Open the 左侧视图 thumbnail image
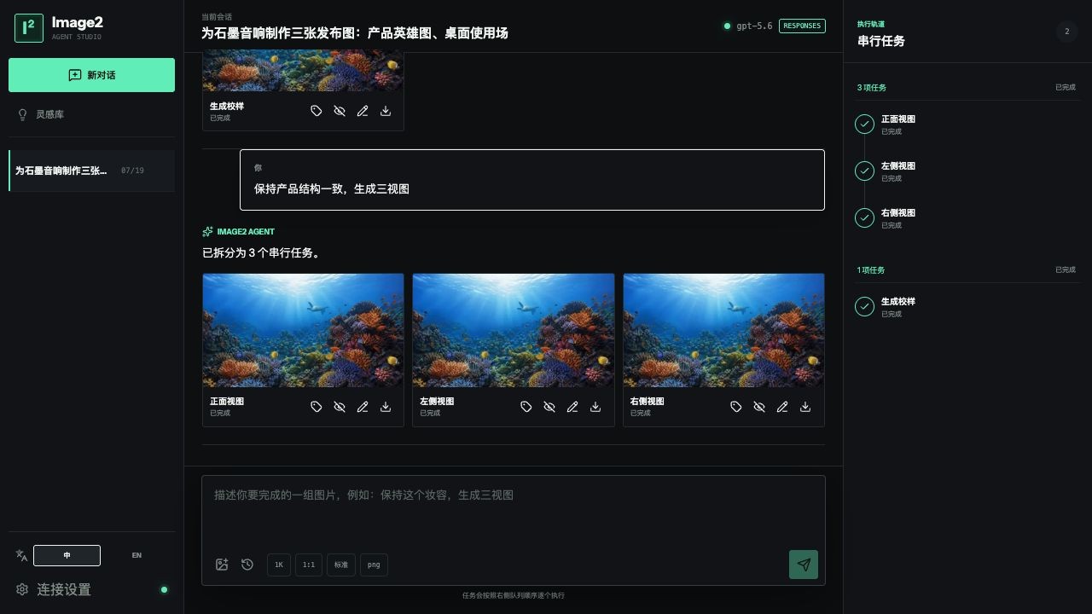Viewport: 1092px width, 614px height. (514, 330)
